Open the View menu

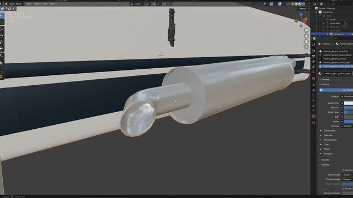pos(29,4)
